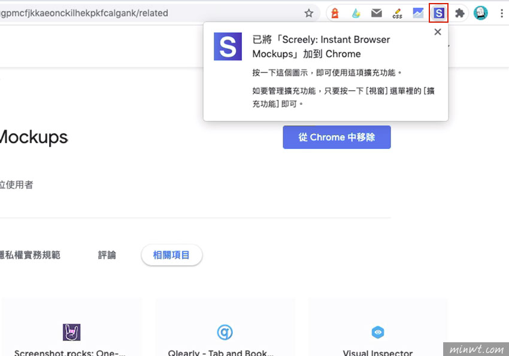Open the Screenshot.rocks related extension title
The image size is (509, 356).
(x=70, y=353)
